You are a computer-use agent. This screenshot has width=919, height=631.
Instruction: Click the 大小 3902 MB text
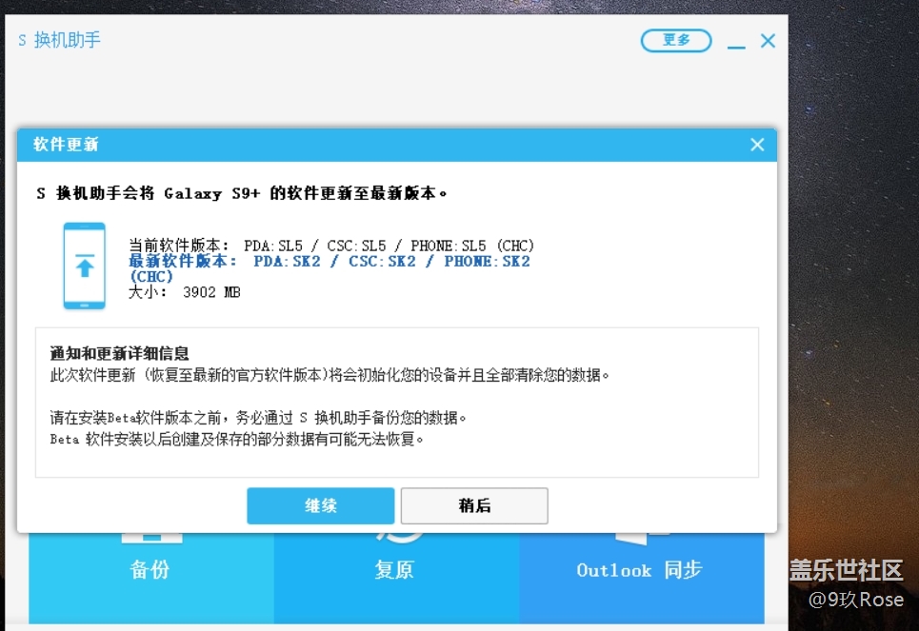(x=185, y=292)
